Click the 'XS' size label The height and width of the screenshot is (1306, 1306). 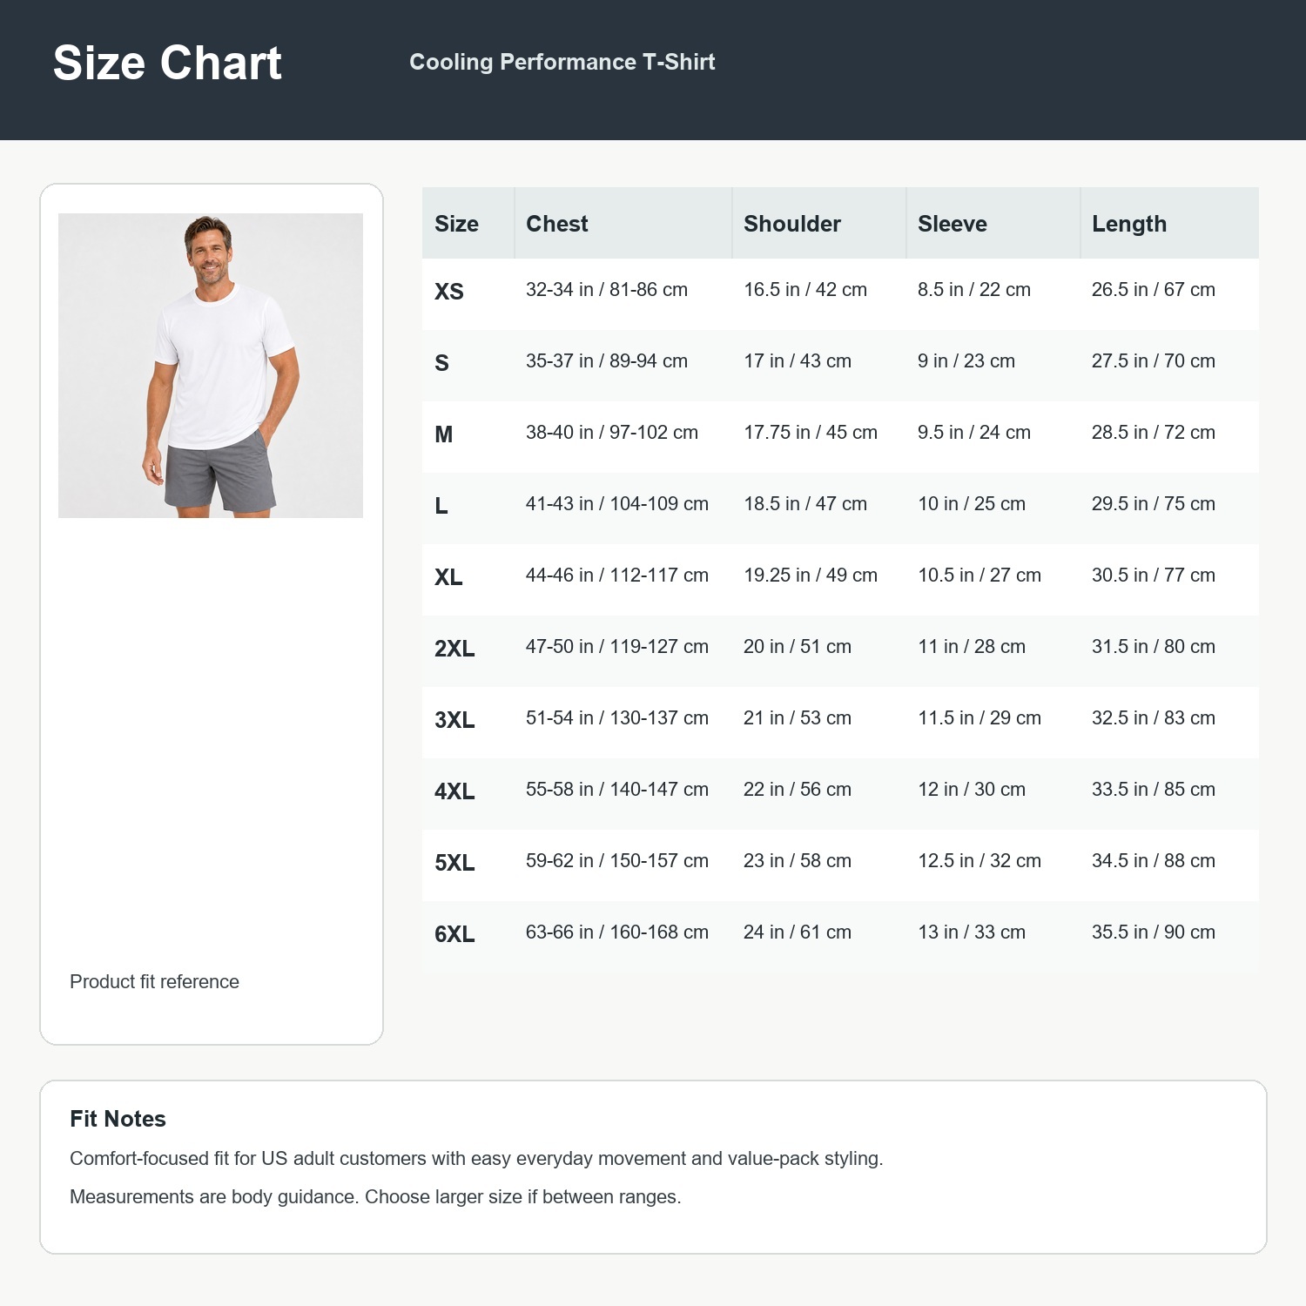(x=449, y=292)
